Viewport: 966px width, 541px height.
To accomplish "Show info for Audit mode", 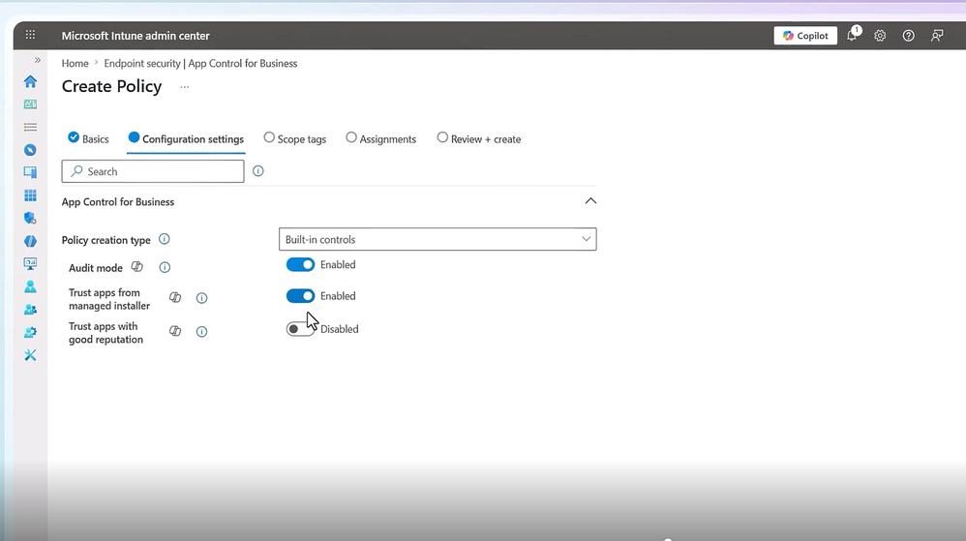I will pos(165,267).
